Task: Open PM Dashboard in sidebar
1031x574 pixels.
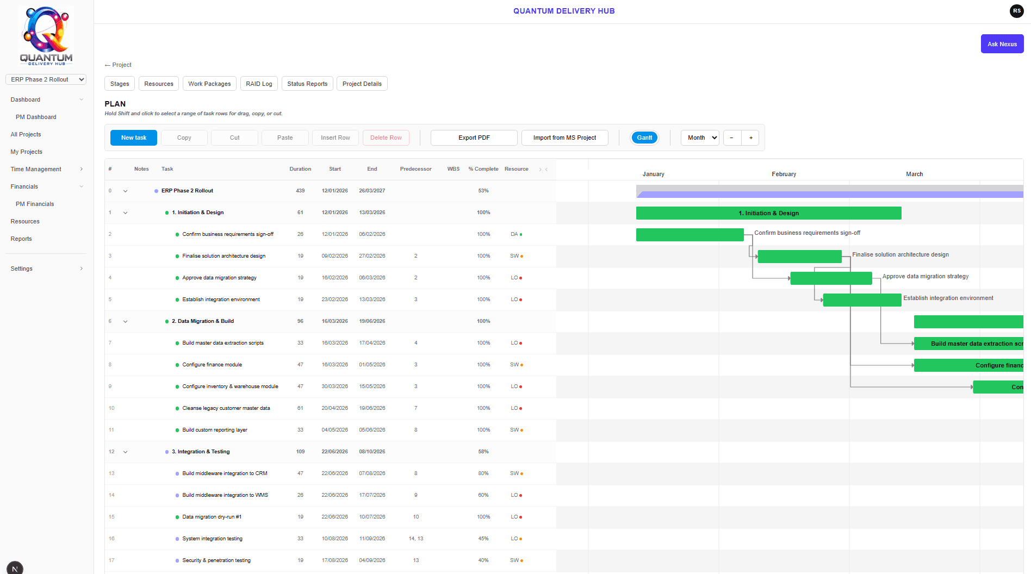Action: click(36, 117)
